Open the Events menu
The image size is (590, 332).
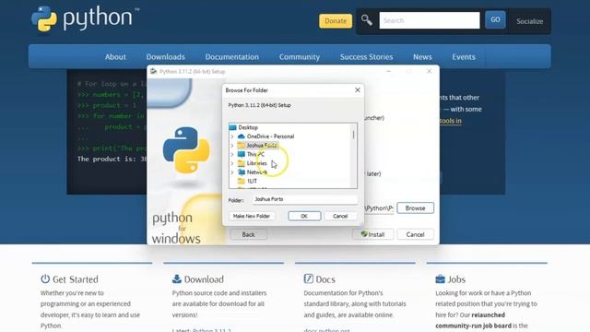pos(463,57)
